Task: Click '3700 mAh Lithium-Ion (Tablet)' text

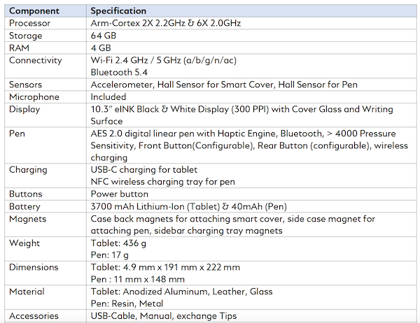Action: 155,206
